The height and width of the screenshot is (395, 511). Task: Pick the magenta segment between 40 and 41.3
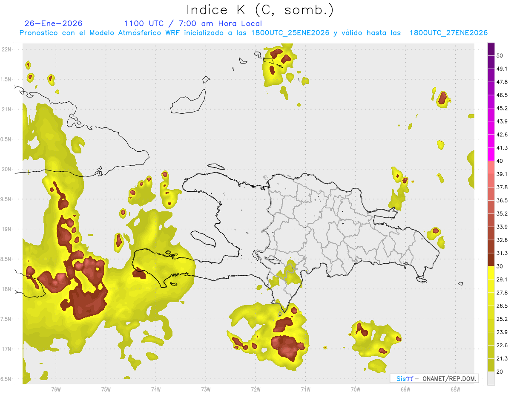click(491, 154)
